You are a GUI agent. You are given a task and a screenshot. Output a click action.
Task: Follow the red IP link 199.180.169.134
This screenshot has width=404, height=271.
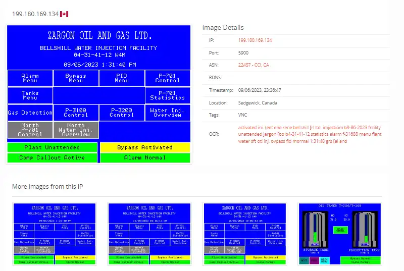pos(255,40)
